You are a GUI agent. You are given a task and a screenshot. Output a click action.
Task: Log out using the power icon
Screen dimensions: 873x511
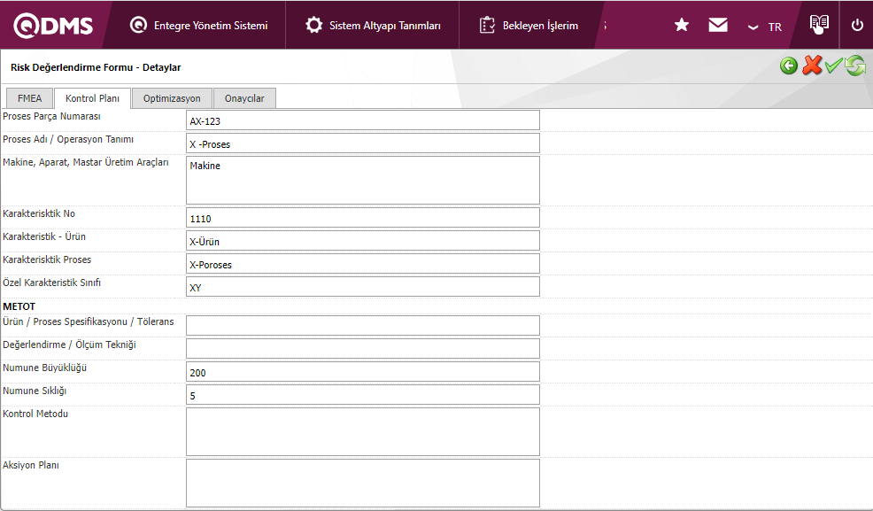click(x=856, y=26)
